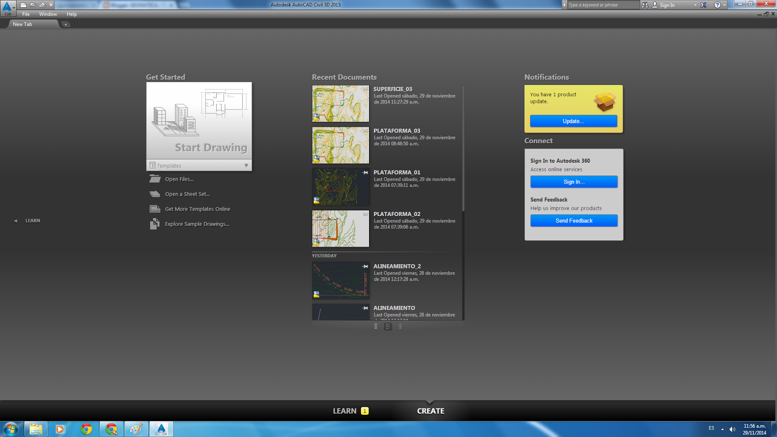Click the volume speaker tray icon
The height and width of the screenshot is (437, 777).
732,429
